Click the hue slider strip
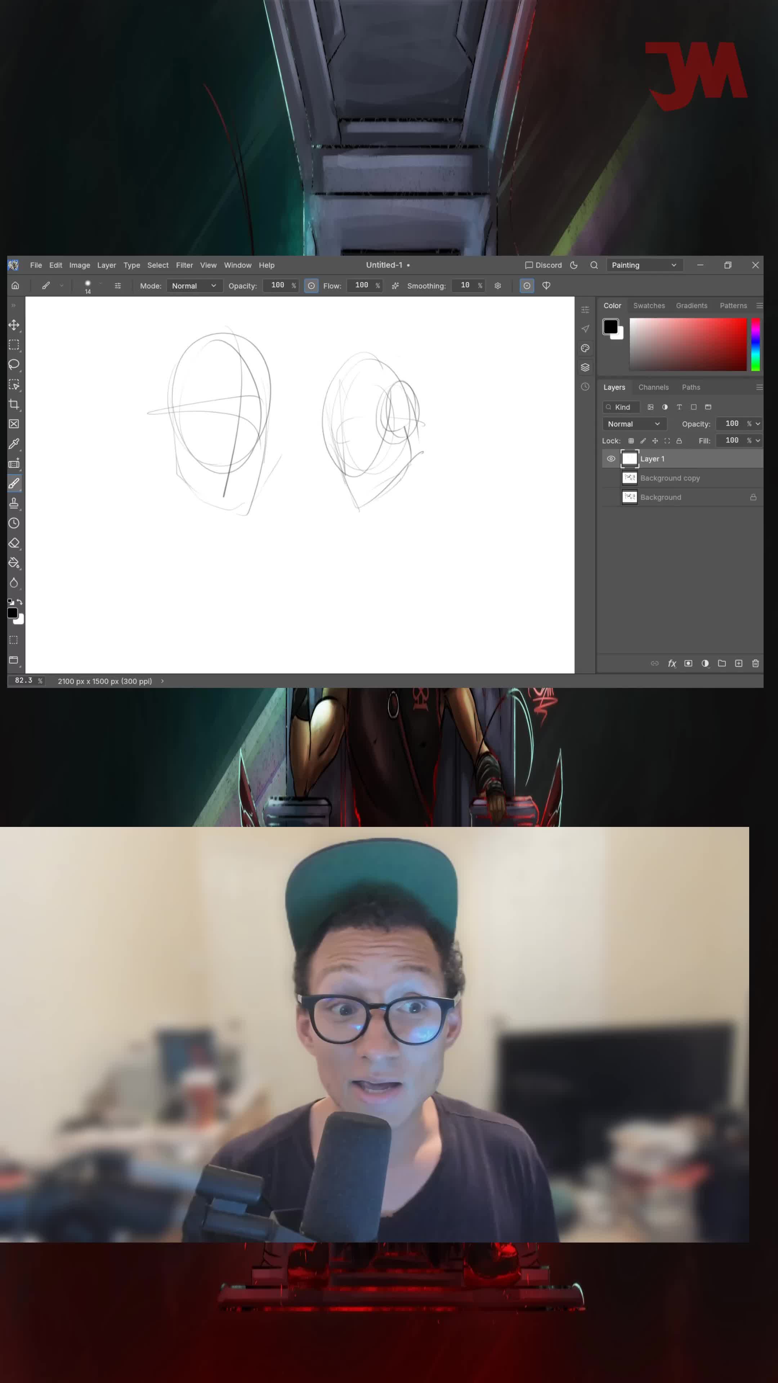The width and height of the screenshot is (778, 1383). (755, 344)
